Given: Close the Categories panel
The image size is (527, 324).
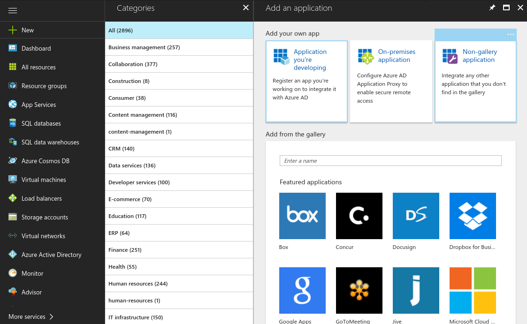Looking at the screenshot, I should [x=245, y=8].
